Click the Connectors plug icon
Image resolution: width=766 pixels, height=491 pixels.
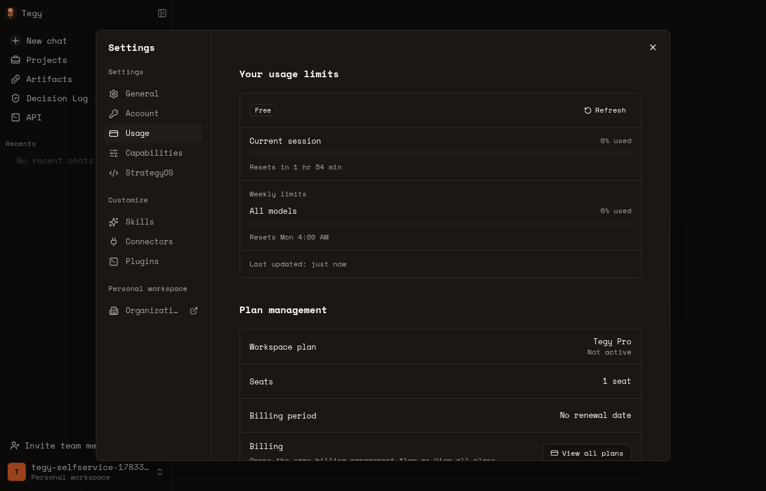tap(114, 242)
